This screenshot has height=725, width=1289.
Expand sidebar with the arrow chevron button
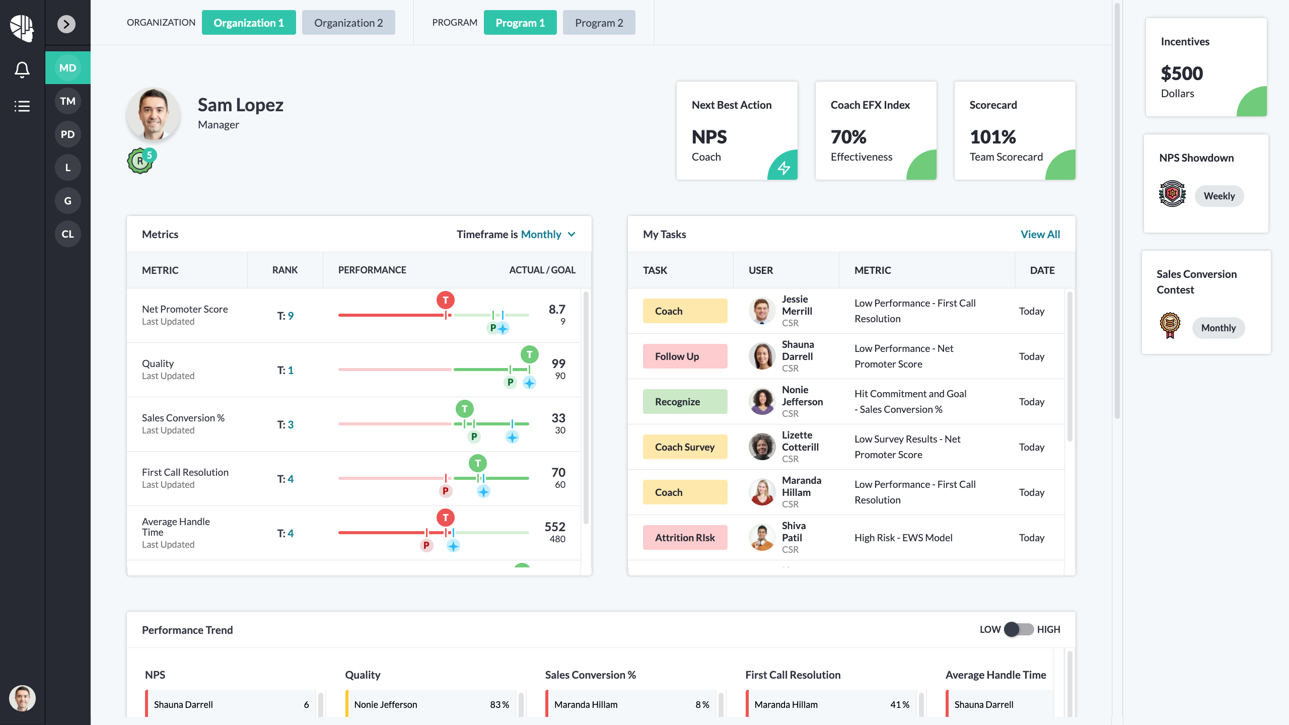click(x=66, y=24)
